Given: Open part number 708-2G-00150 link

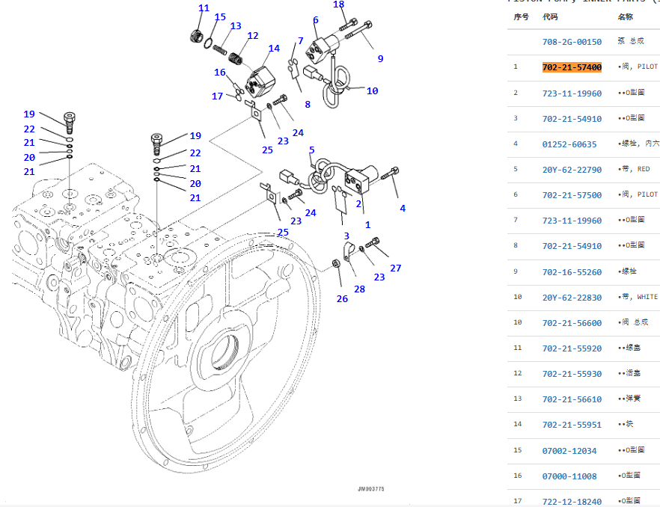Looking at the screenshot, I should 572,42.
